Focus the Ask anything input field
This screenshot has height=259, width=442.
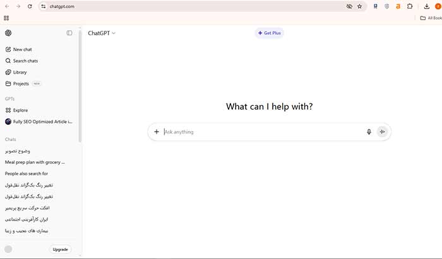[259, 132]
